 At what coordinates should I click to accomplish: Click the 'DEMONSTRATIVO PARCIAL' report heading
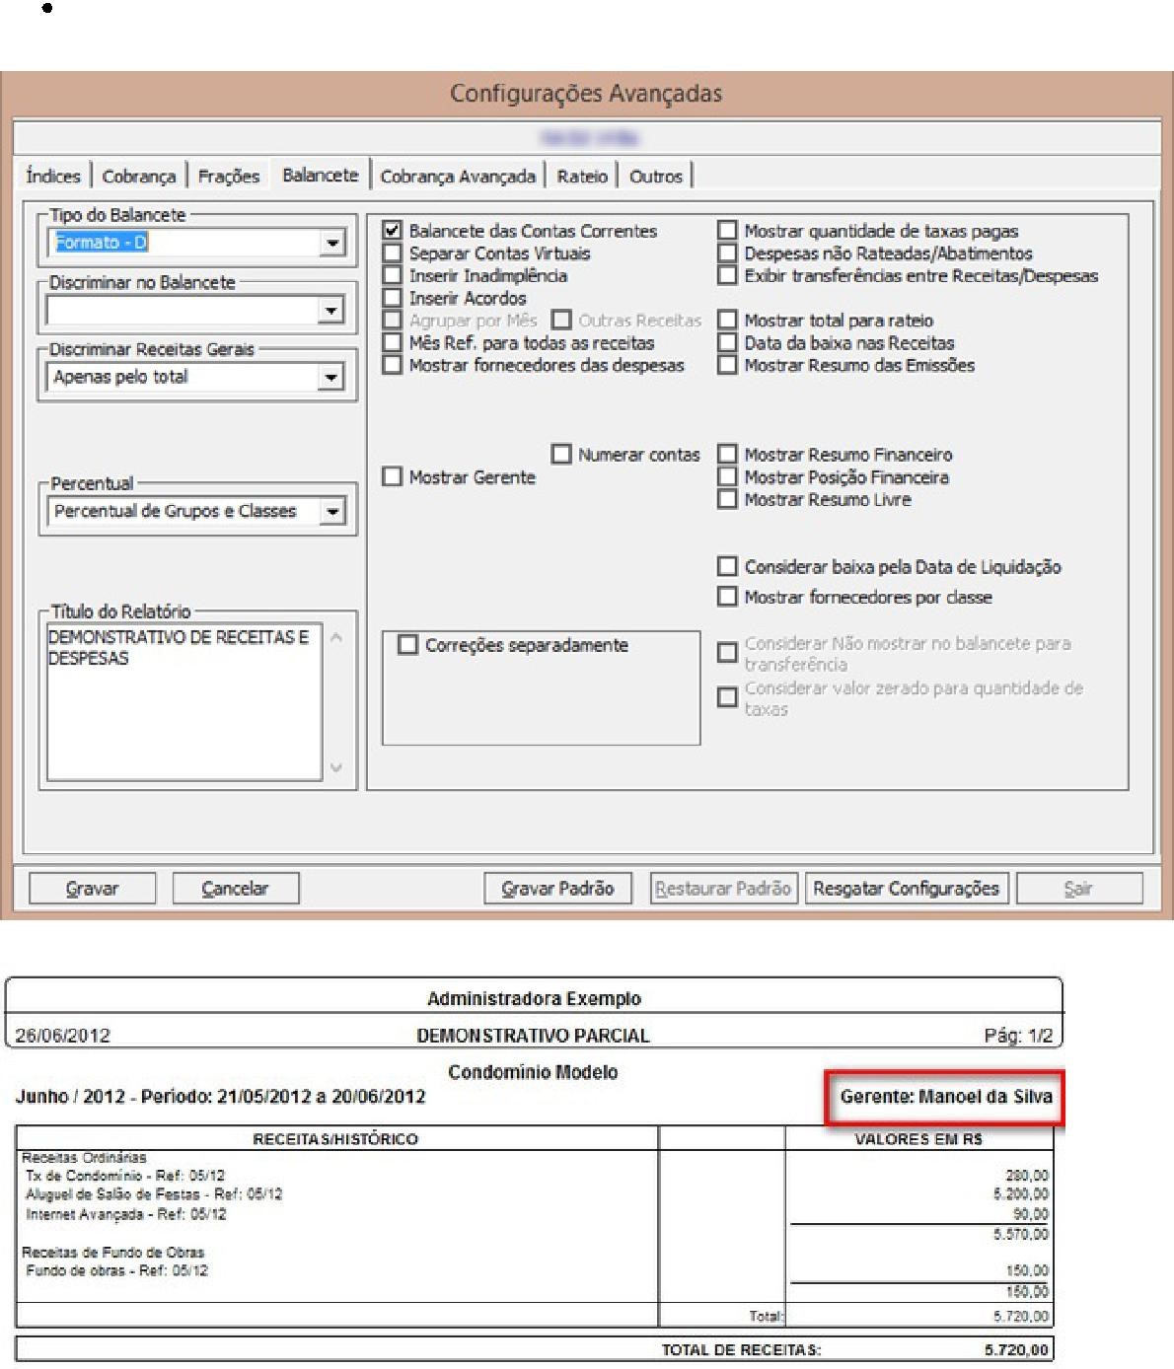533,1036
